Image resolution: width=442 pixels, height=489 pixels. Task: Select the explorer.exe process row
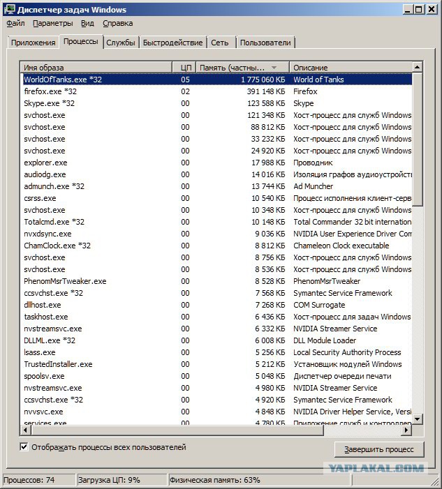(x=217, y=163)
